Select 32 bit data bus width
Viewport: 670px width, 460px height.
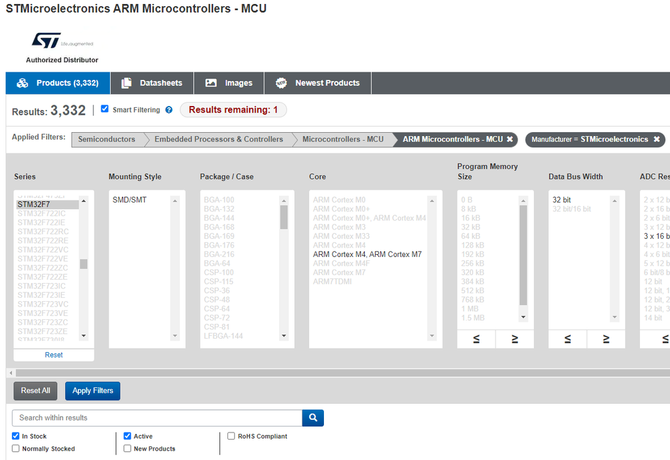pyautogui.click(x=561, y=200)
